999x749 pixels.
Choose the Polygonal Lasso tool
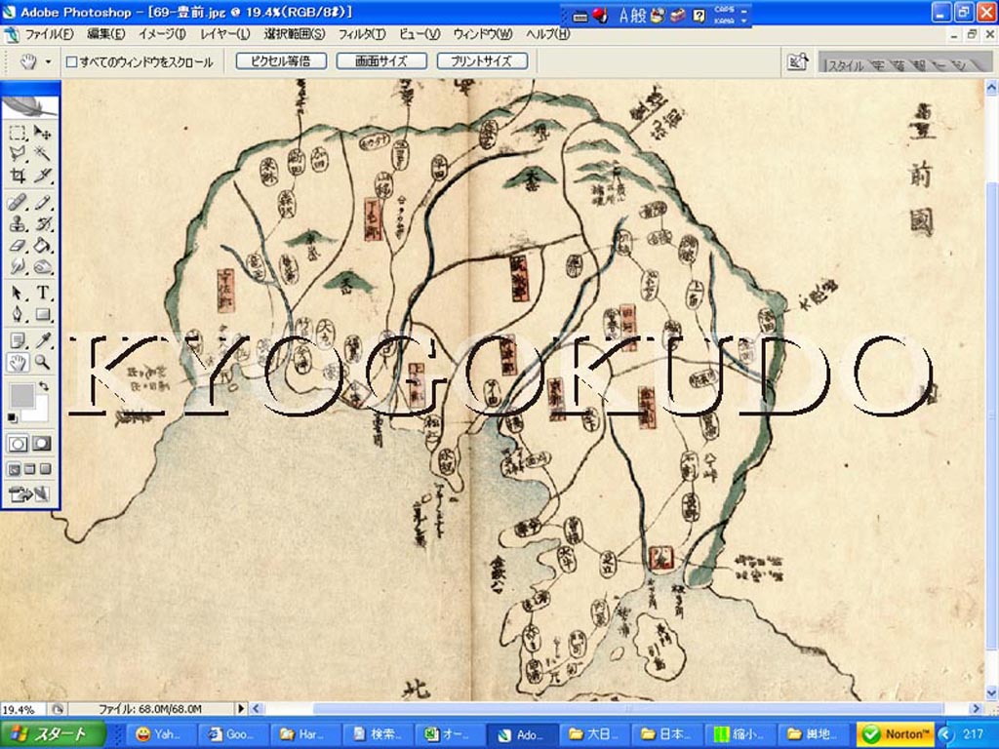click(x=18, y=153)
